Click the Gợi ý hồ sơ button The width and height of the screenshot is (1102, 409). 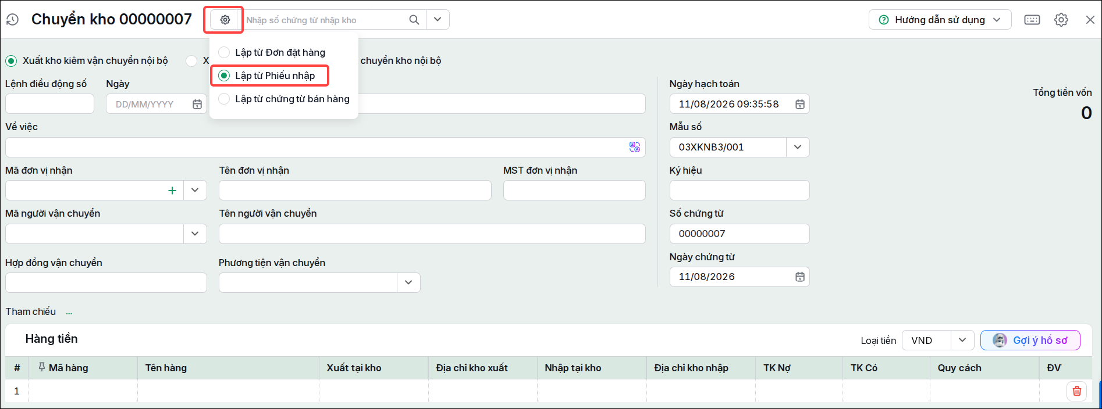click(1030, 340)
